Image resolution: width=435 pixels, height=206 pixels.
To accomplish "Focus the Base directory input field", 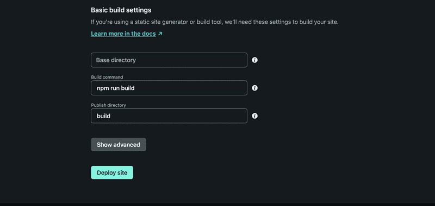I will click(169, 60).
